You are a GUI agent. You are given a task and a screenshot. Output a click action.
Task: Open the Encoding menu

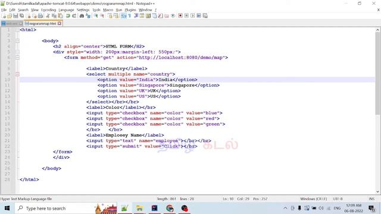pos(49,10)
